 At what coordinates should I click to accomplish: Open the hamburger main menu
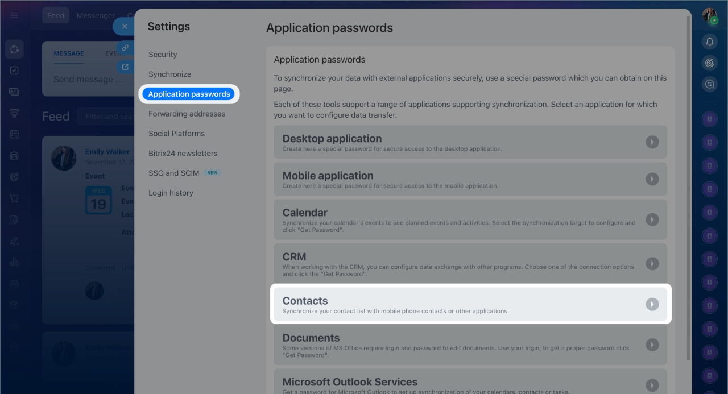14,15
